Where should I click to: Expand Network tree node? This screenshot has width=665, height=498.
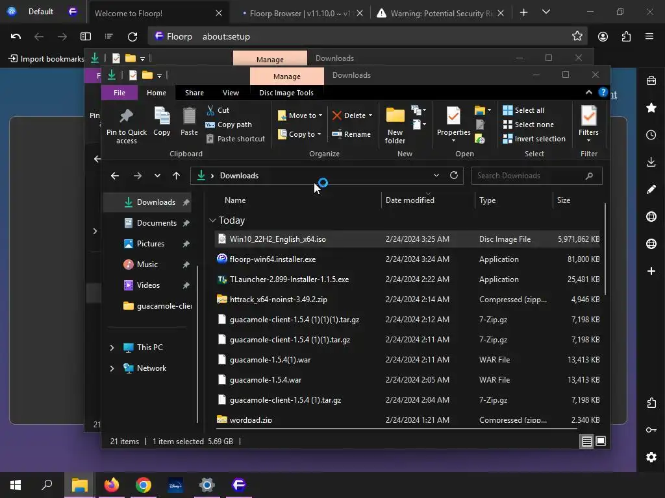[112, 368]
